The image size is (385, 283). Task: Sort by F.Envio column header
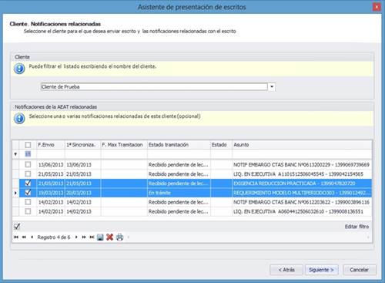tap(51, 145)
